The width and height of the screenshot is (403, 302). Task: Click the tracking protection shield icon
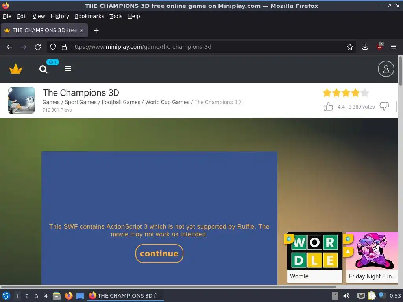click(53, 47)
